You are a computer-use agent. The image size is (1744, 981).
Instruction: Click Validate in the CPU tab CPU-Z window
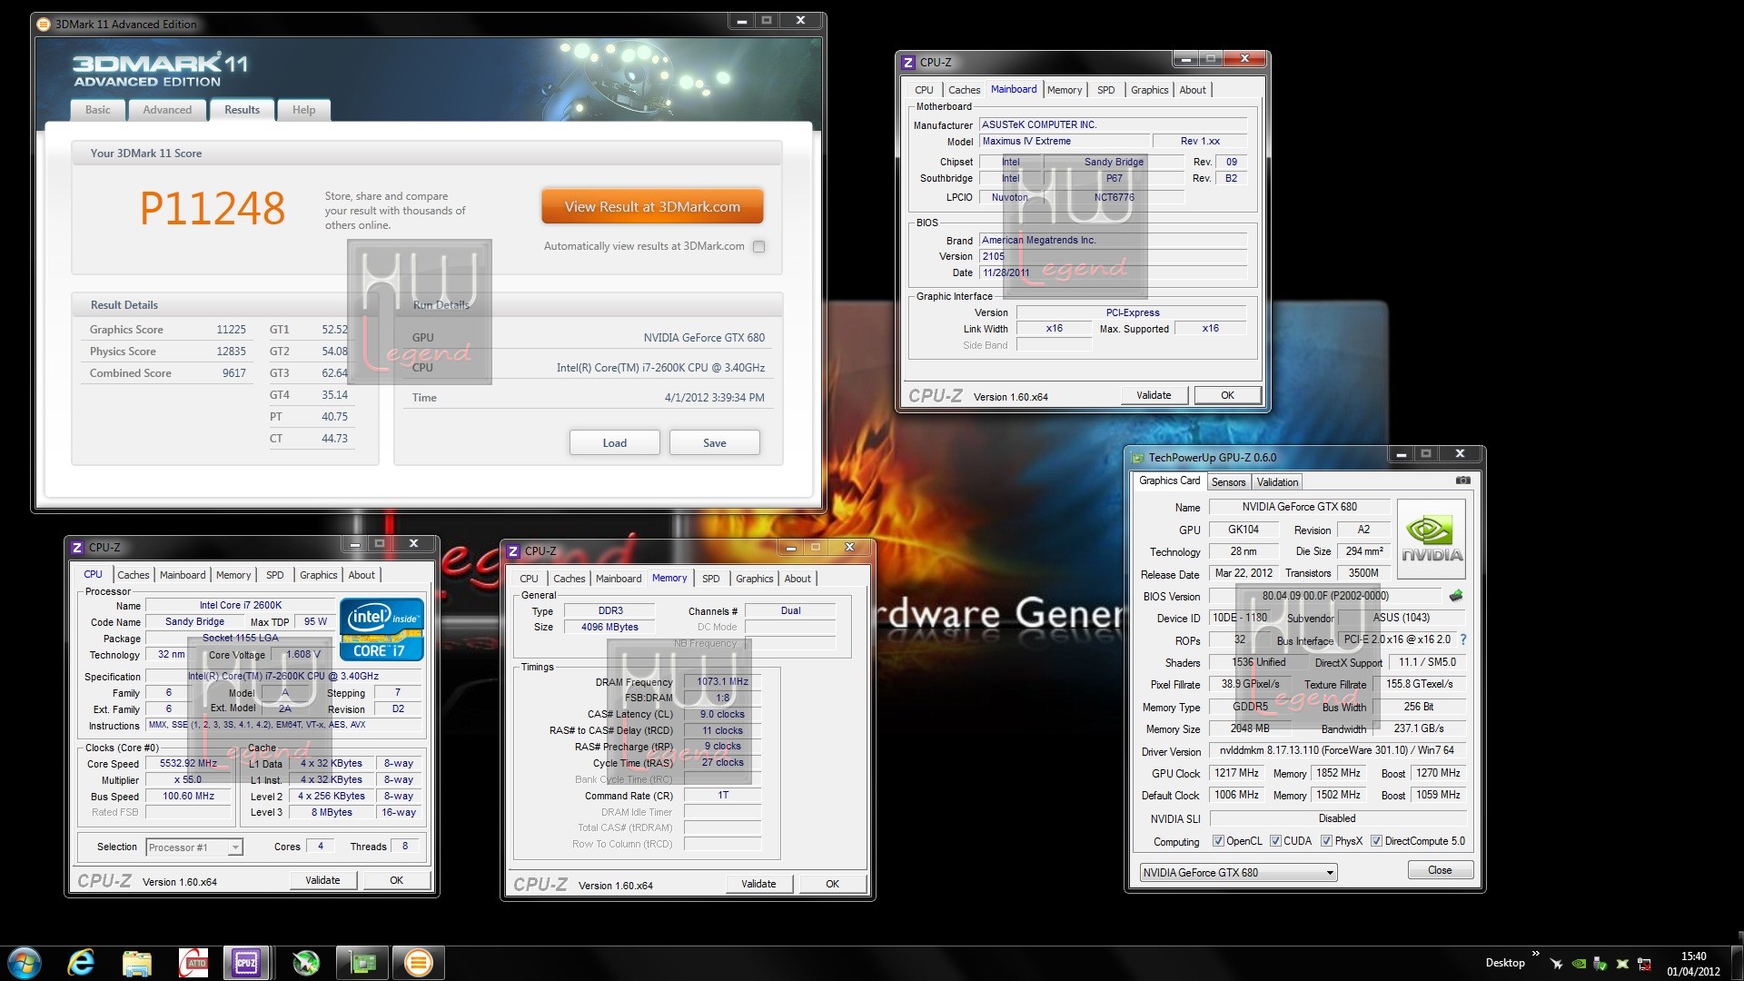coord(322,880)
